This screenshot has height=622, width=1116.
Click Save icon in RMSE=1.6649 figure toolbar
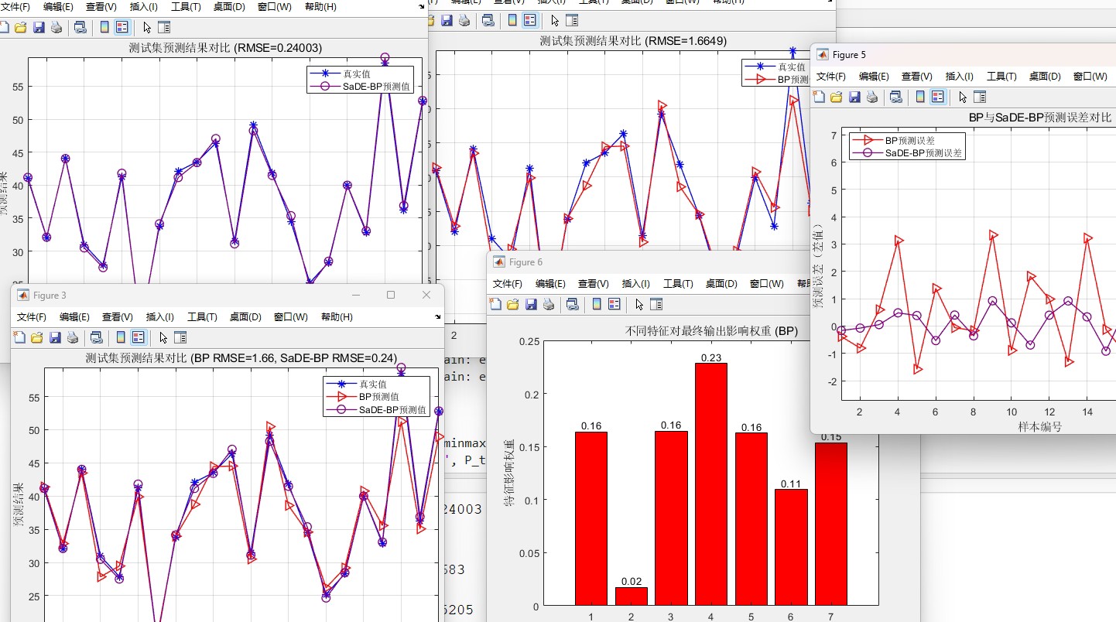point(447,20)
